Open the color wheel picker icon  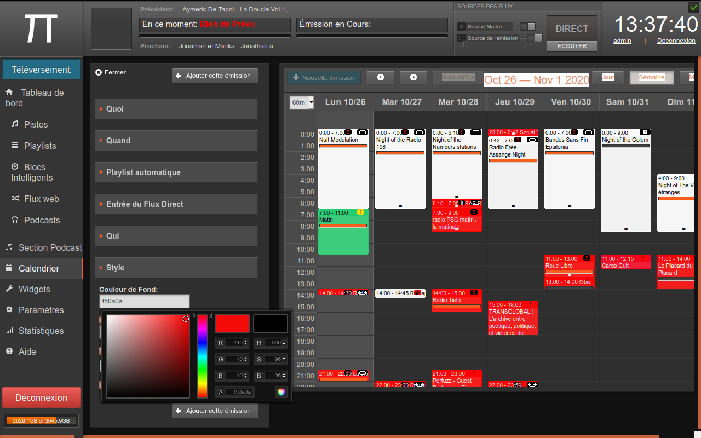(x=281, y=391)
